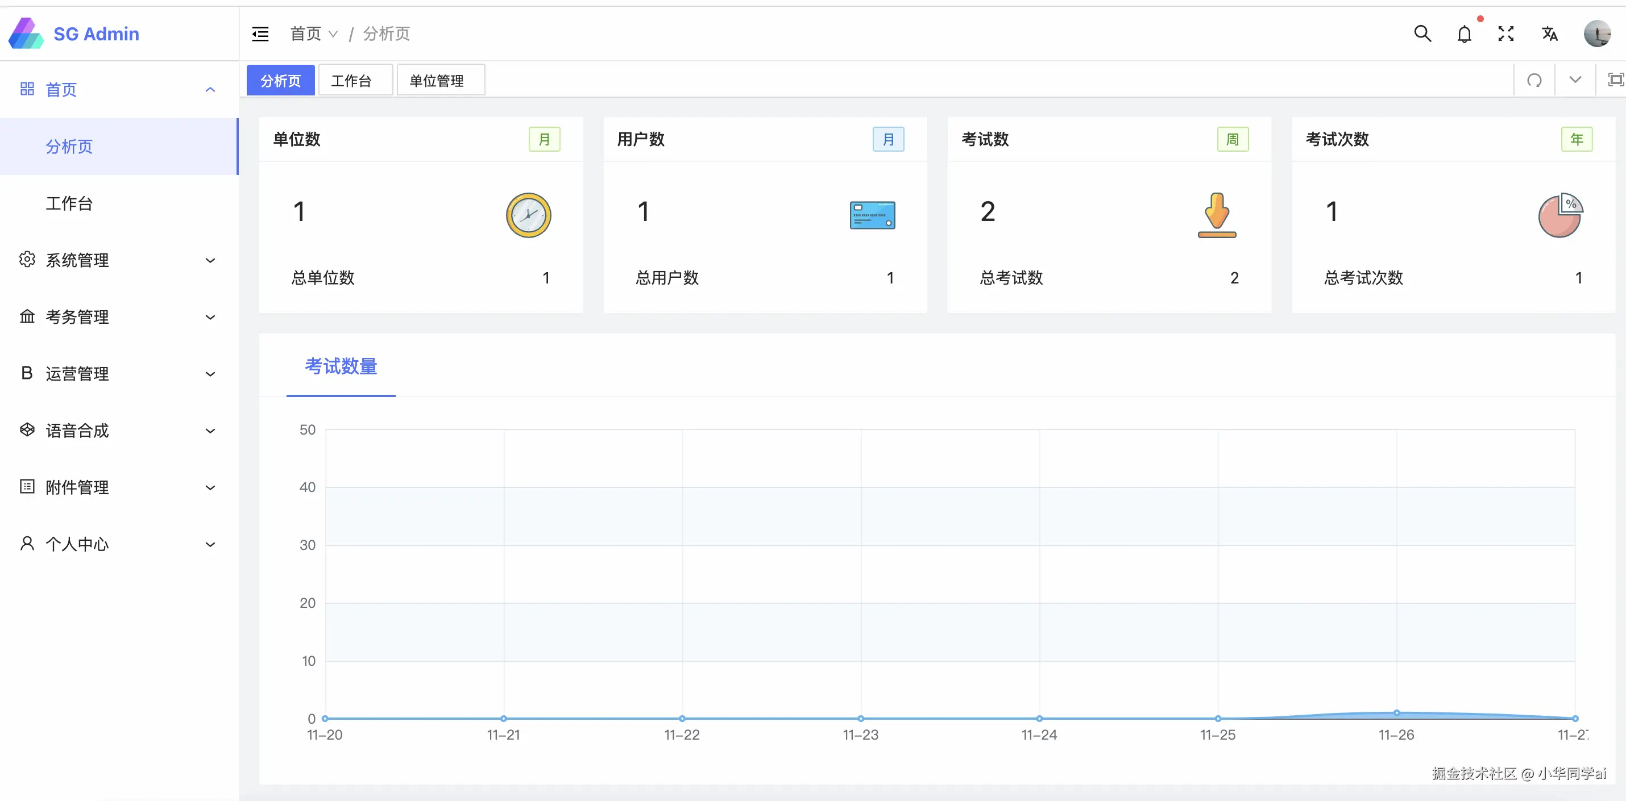Select the 考试数量 chart tab
Screen dimensions: 1626x801
click(x=341, y=366)
